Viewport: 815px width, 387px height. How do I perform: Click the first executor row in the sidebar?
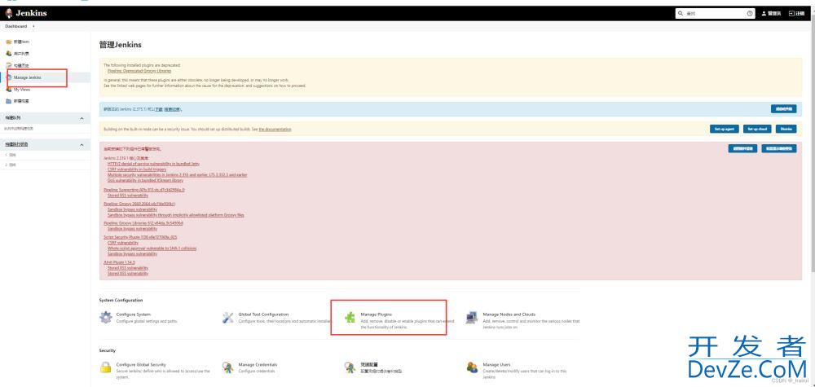tap(45, 156)
